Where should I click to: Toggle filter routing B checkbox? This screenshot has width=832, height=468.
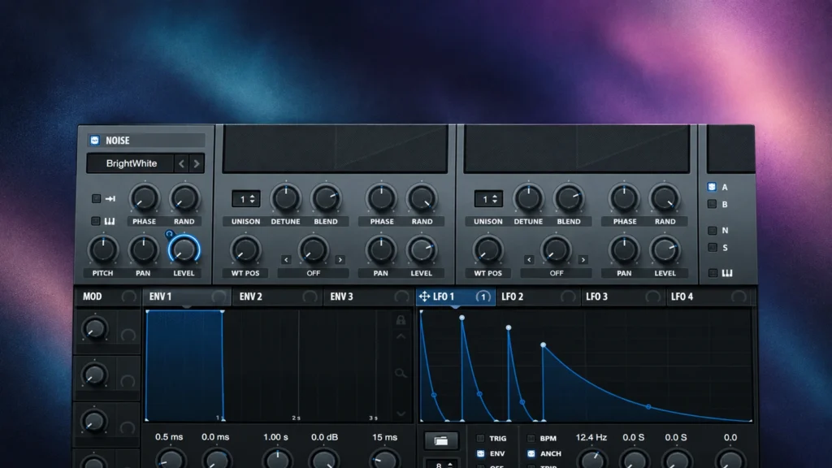[712, 204]
